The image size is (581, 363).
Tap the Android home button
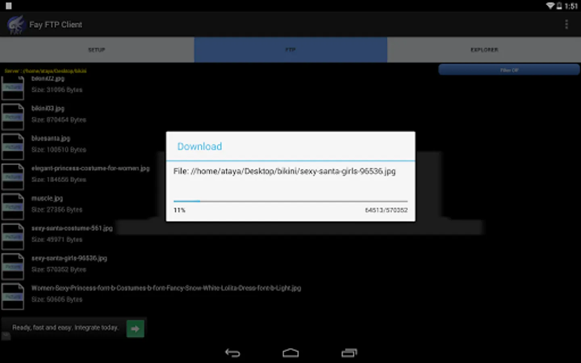(290, 353)
